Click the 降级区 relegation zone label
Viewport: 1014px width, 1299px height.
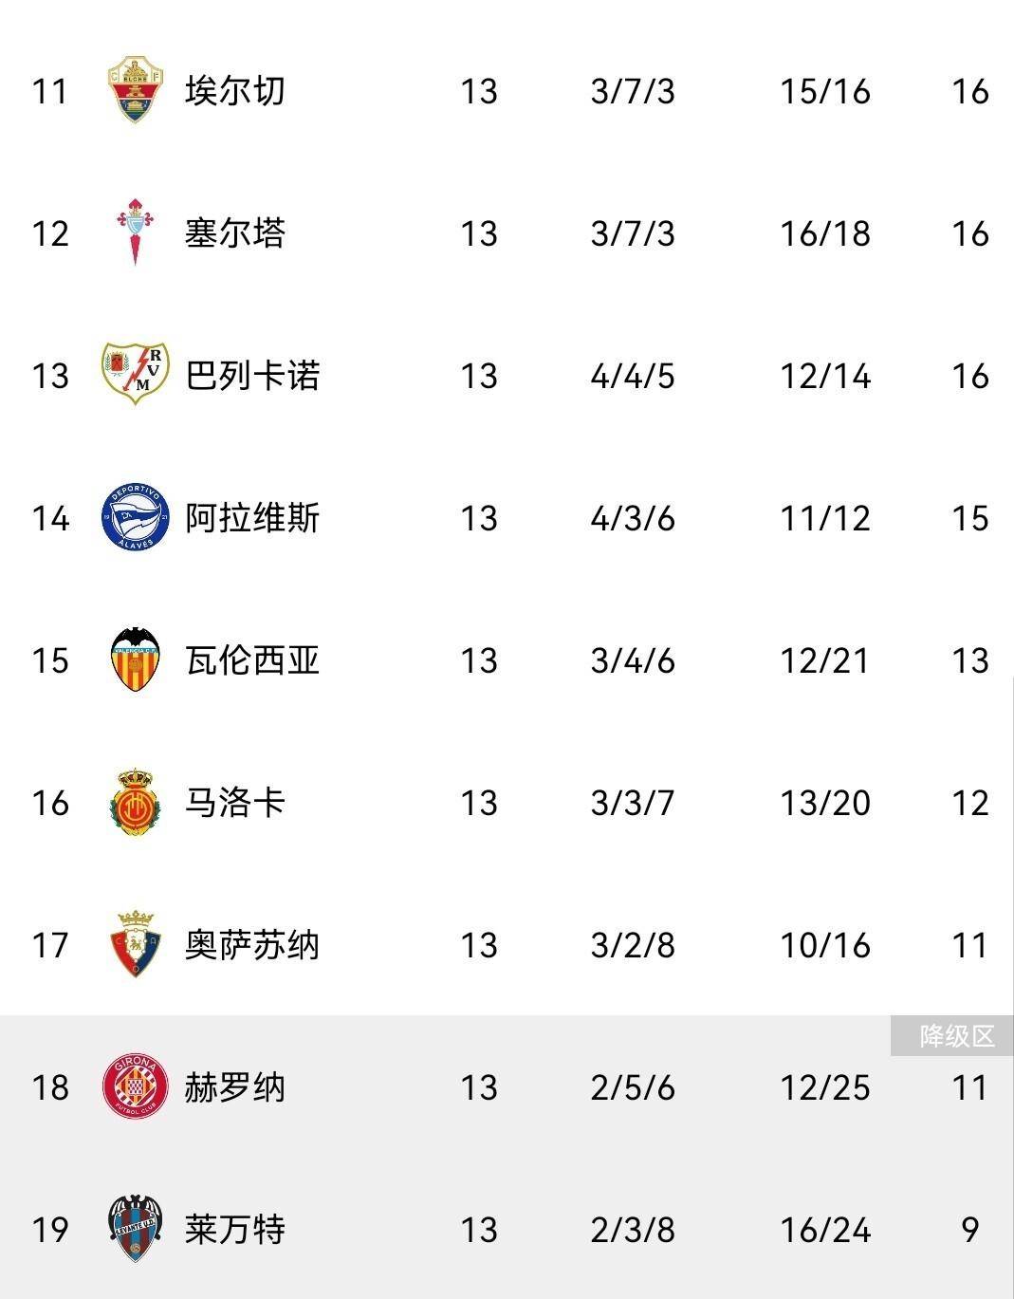coord(956,1036)
